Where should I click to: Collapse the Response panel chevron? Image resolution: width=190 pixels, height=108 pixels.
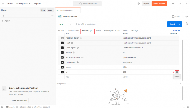click(x=181, y=83)
